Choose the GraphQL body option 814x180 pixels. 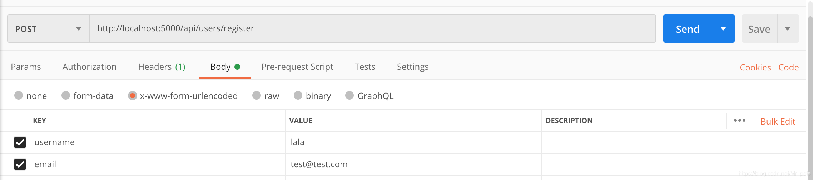click(x=349, y=96)
